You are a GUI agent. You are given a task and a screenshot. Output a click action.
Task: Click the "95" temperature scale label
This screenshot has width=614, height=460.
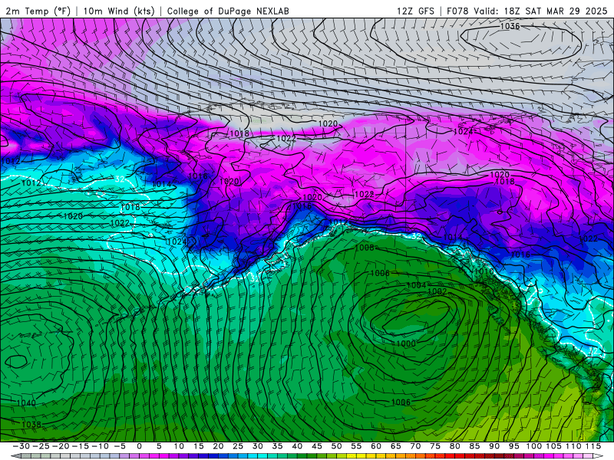click(x=514, y=446)
